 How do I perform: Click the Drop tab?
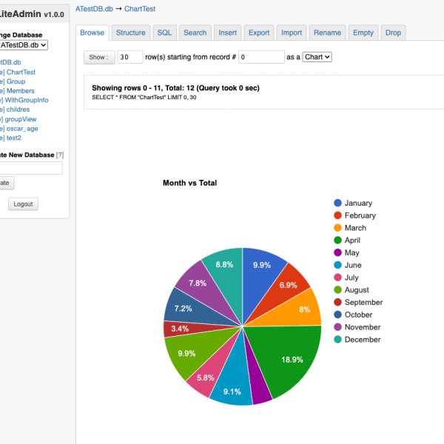click(393, 33)
